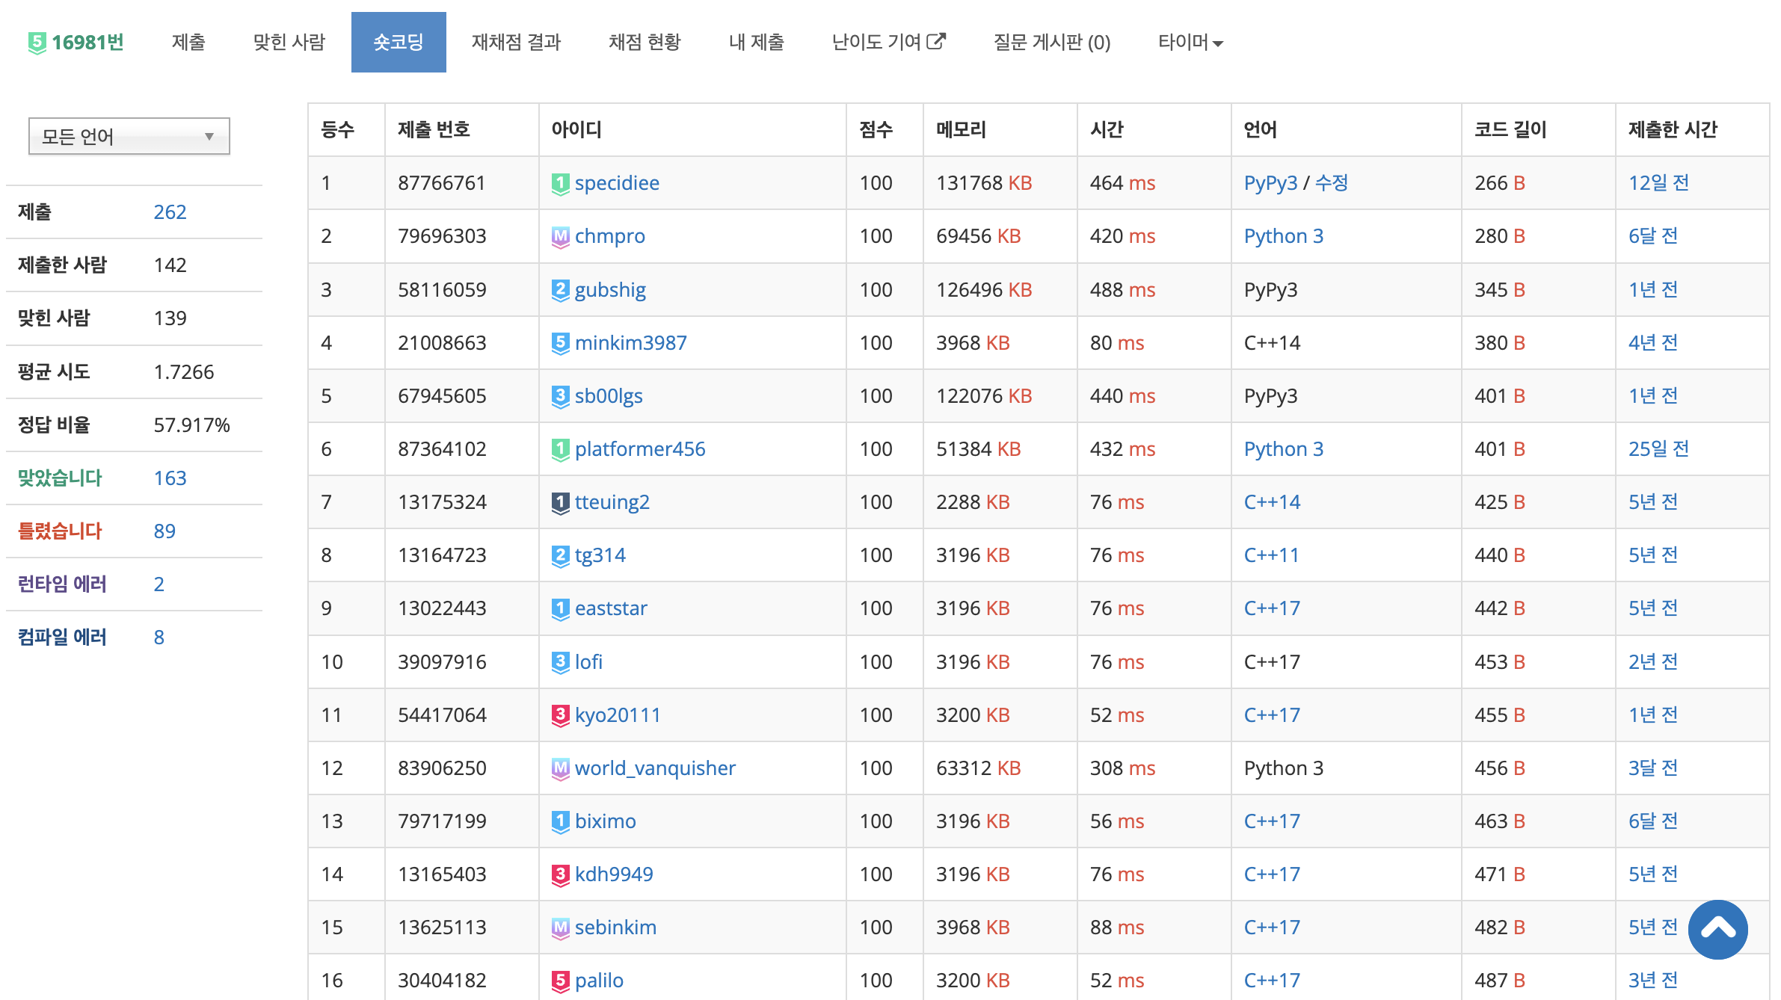Open the 질문 게시판 (0) tab
The image size is (1781, 1000).
[1051, 43]
